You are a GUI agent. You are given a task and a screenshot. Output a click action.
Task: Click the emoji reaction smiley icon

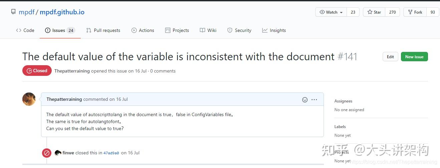click(x=305, y=99)
